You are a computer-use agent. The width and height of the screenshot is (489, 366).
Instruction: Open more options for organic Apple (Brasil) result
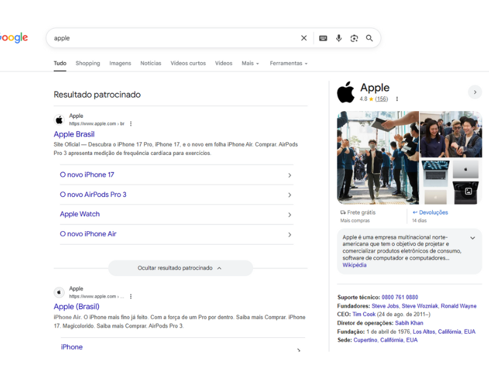131,296
